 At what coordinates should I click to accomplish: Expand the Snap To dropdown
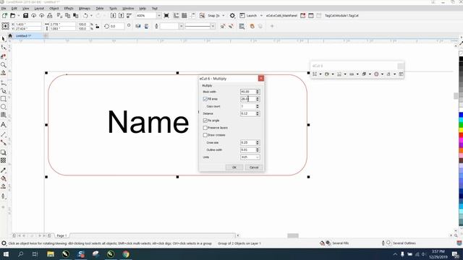224,16
